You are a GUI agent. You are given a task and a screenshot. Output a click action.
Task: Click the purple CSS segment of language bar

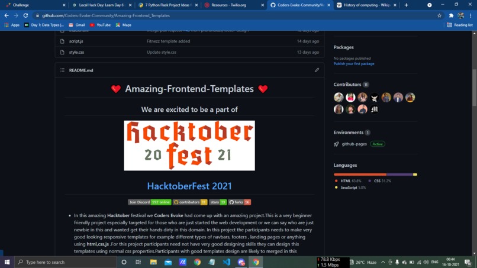pyautogui.click(x=399, y=175)
